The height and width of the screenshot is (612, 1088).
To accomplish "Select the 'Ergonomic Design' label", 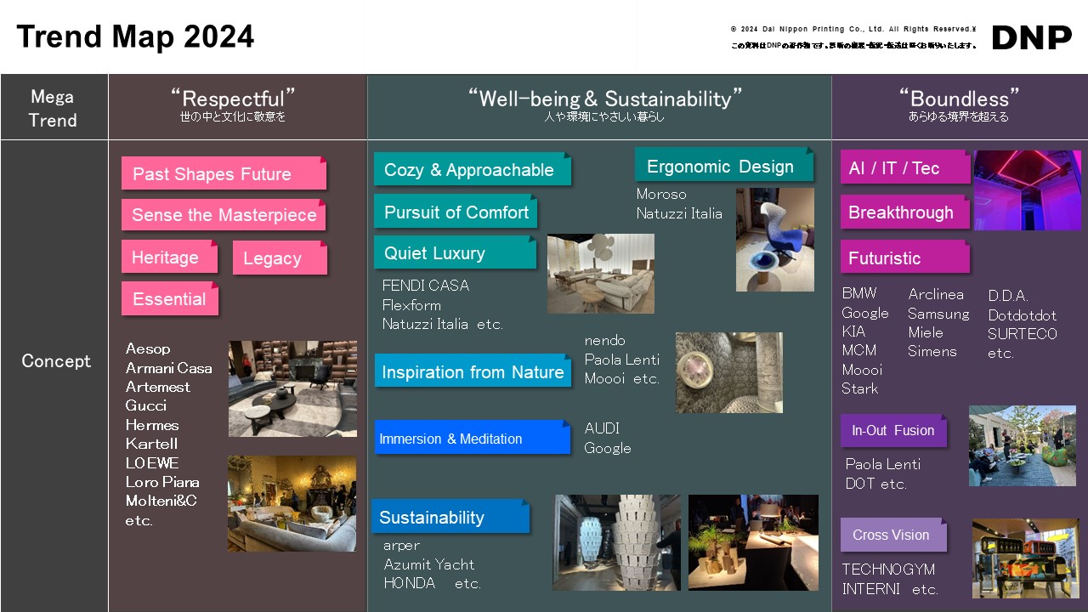I will click(723, 166).
